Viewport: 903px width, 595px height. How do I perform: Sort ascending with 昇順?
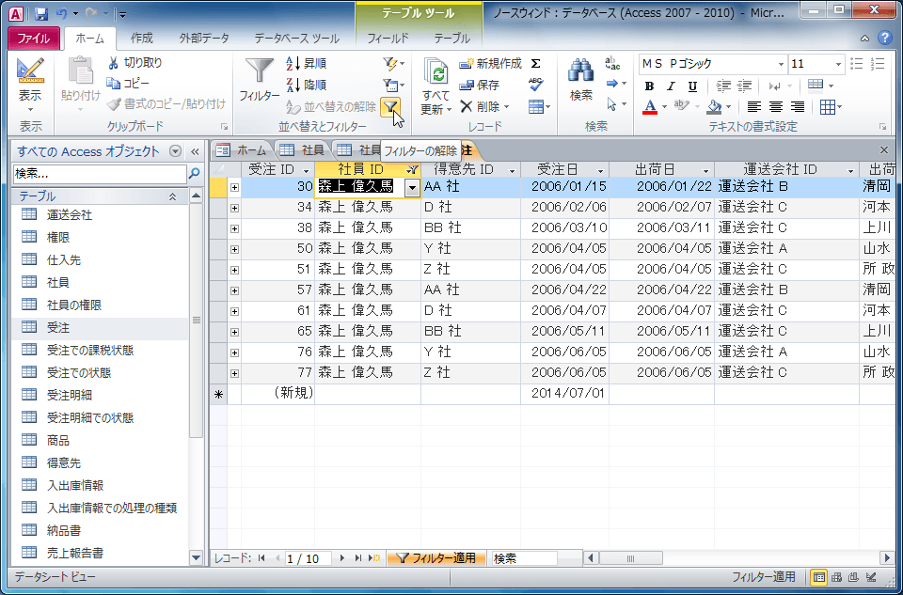pos(307,63)
